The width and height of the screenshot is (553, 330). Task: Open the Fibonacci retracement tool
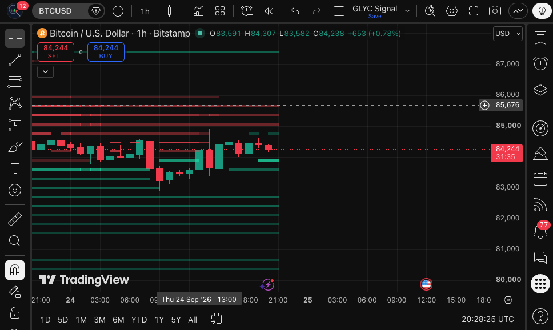pos(15,82)
